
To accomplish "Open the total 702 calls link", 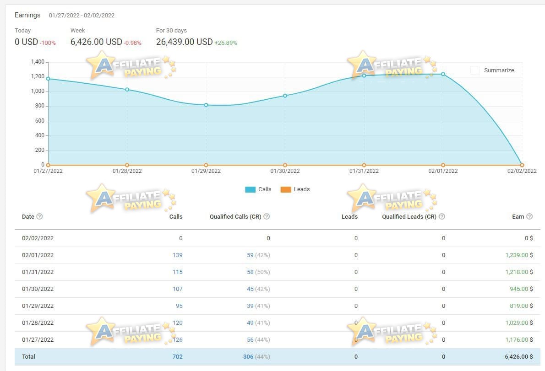I will [178, 356].
